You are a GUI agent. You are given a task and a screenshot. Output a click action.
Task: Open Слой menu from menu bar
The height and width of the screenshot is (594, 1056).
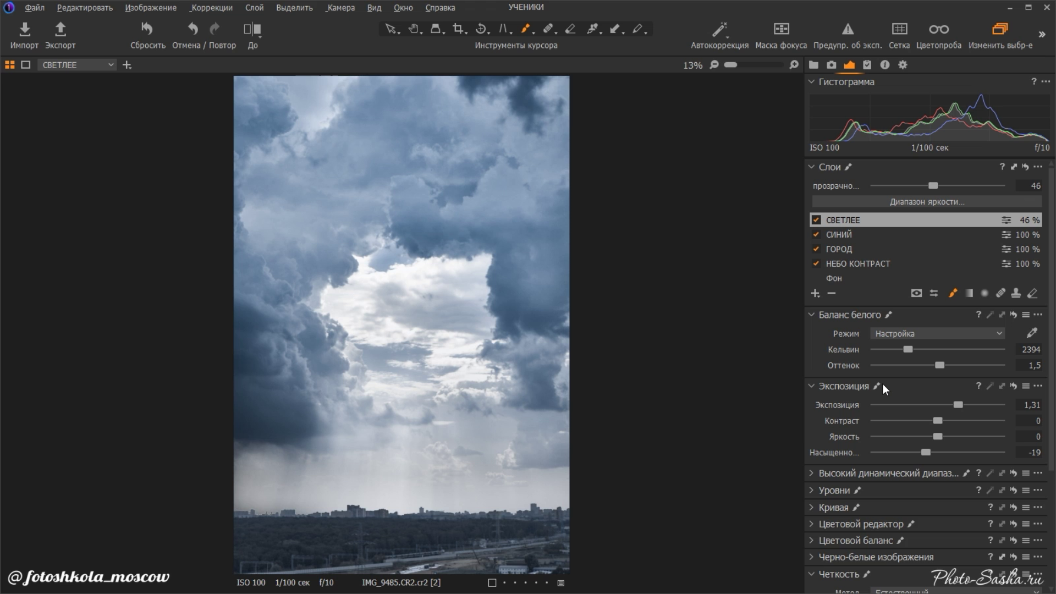(254, 7)
